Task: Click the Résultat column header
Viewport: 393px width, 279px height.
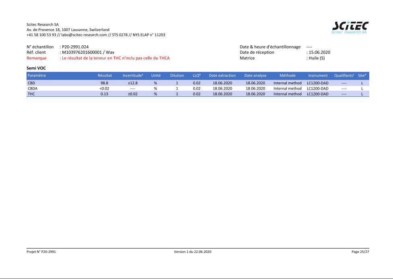Action: (x=105, y=75)
